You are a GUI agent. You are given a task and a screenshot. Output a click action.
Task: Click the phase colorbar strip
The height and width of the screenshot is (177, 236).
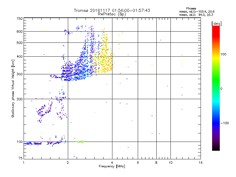point(216,88)
